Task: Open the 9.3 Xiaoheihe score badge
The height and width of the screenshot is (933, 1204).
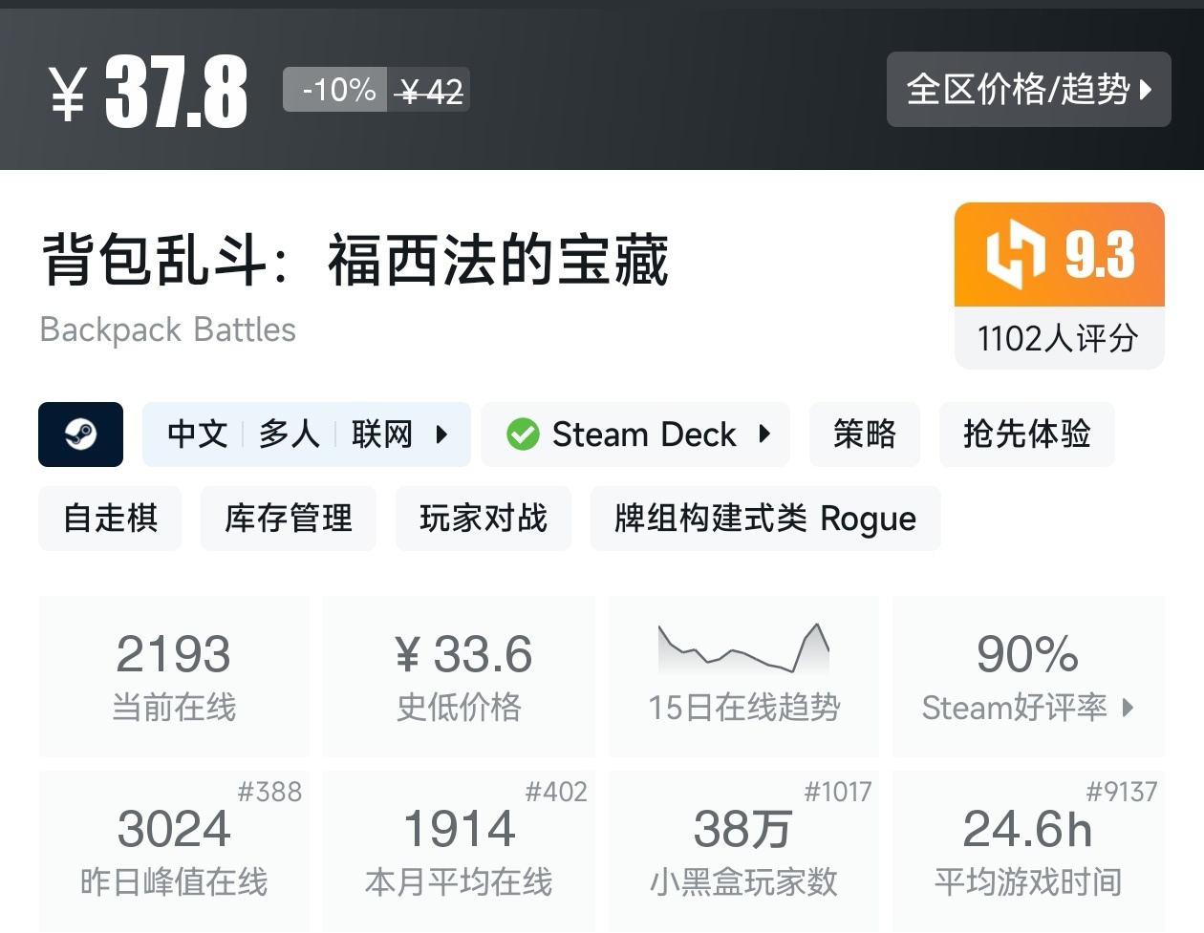Action: [x=1060, y=255]
